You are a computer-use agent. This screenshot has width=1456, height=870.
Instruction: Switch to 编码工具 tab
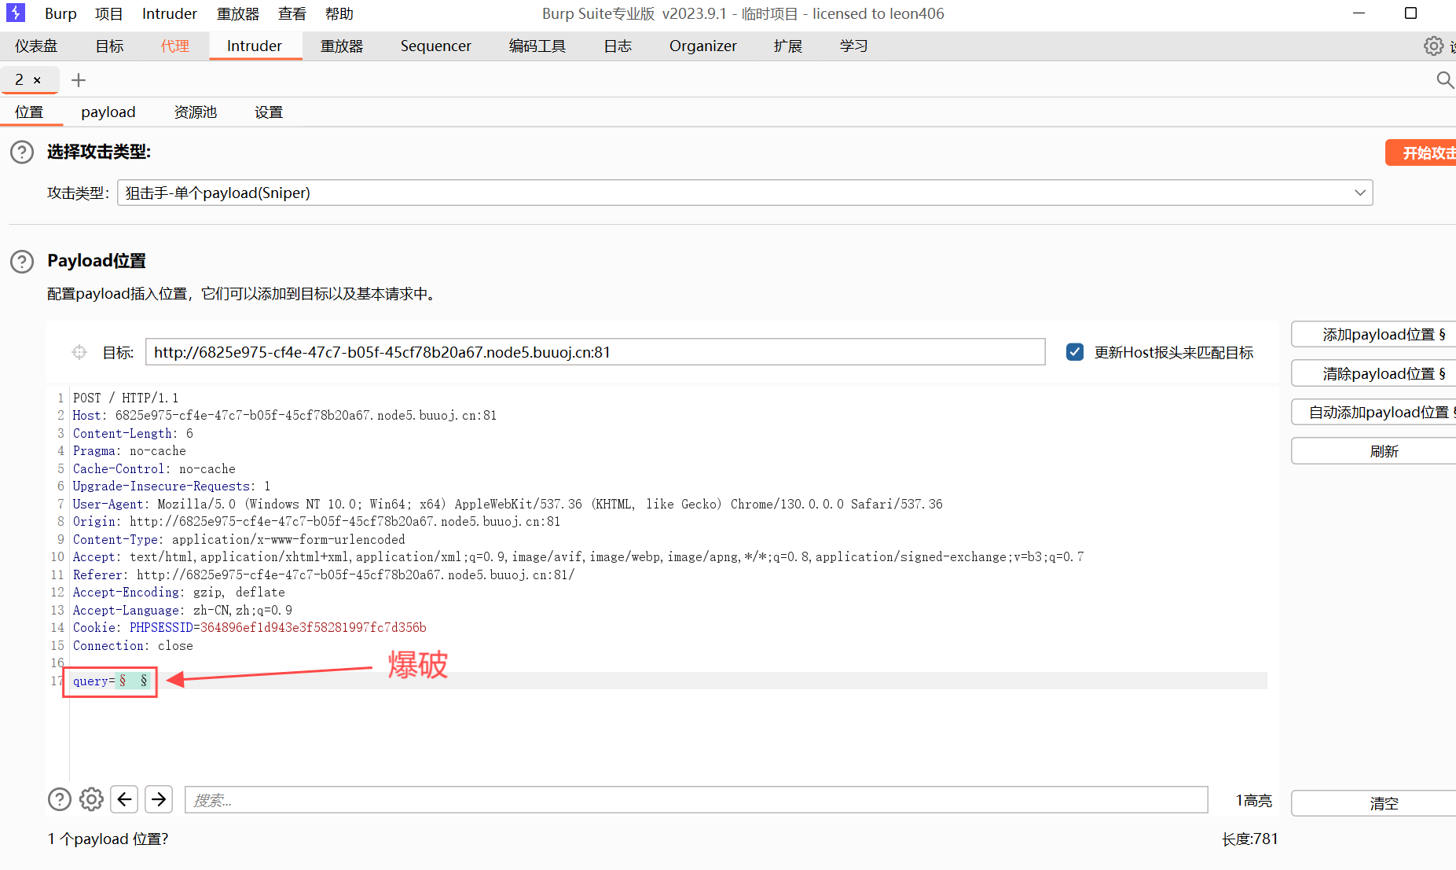point(537,46)
